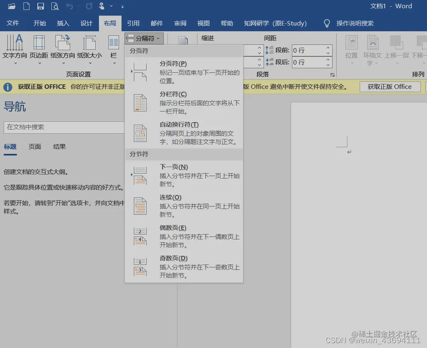Customize Quick Access Toolbar arrow
Image resolution: width=427 pixels, height=348 pixels.
[x=122, y=7]
